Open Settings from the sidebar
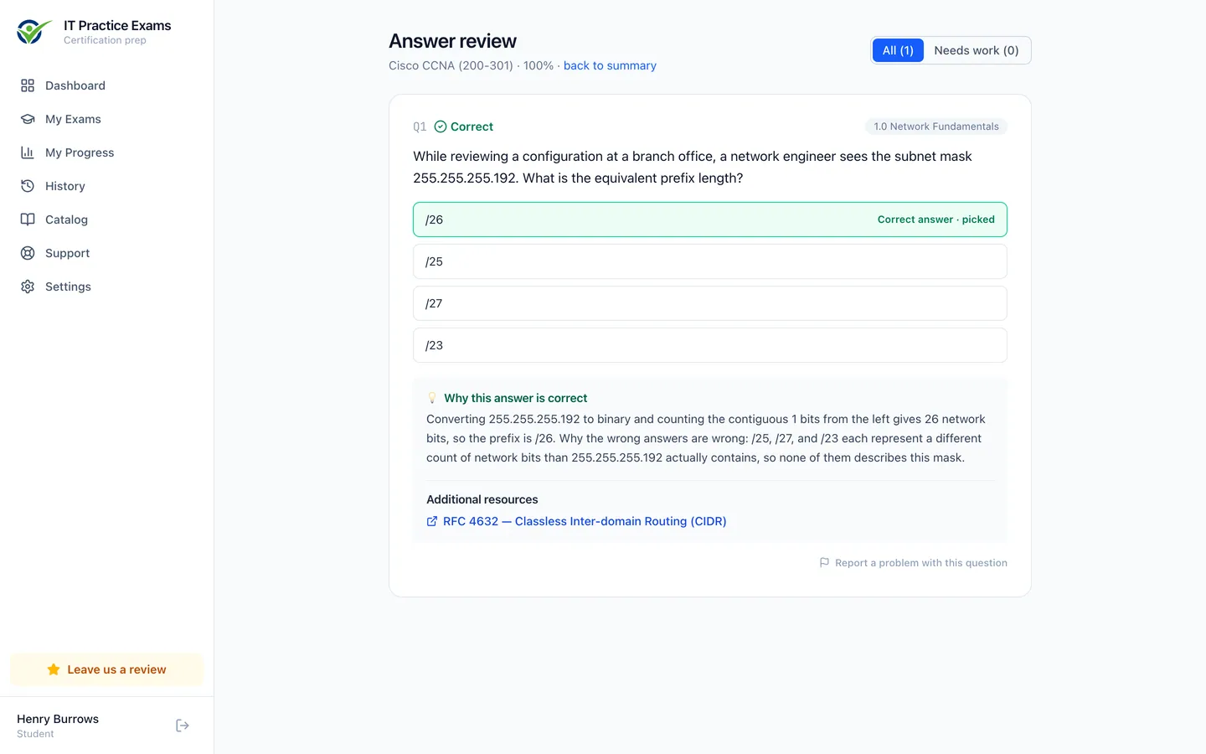Screen dimensions: 1206x754 [x=107, y=287]
